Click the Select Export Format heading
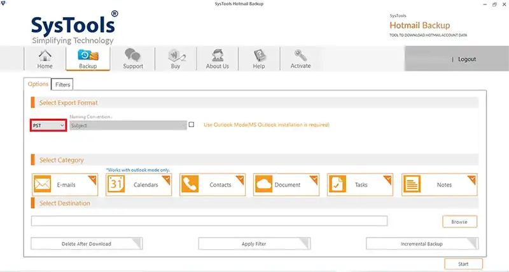 tap(69, 103)
